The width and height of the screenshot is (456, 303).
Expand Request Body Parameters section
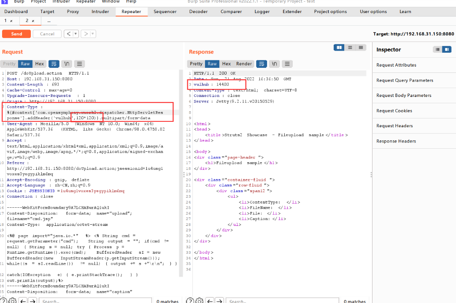click(x=414, y=95)
